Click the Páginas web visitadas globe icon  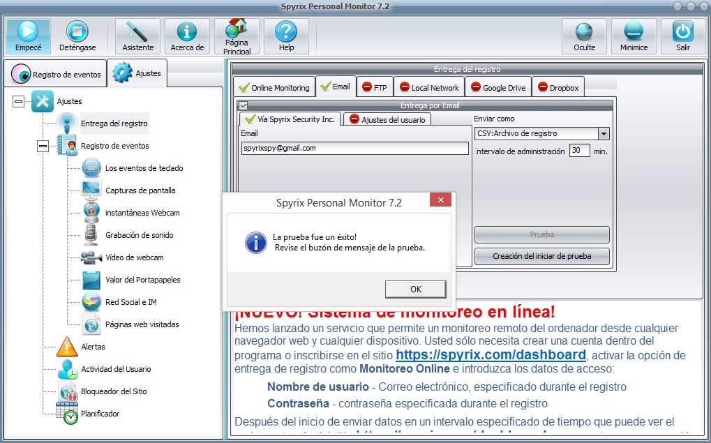91,324
